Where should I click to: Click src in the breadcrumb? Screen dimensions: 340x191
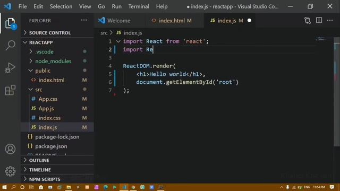(x=104, y=33)
